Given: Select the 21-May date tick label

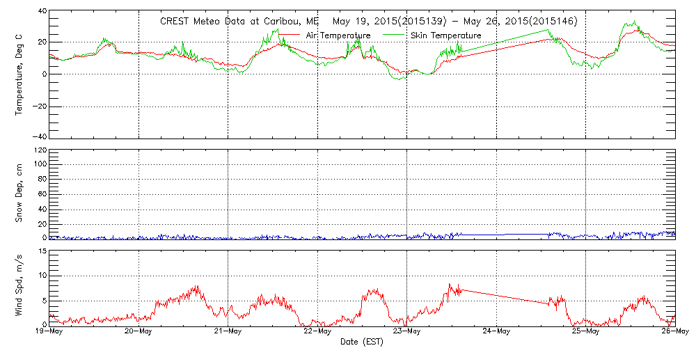Looking at the screenshot, I should click(x=228, y=332).
